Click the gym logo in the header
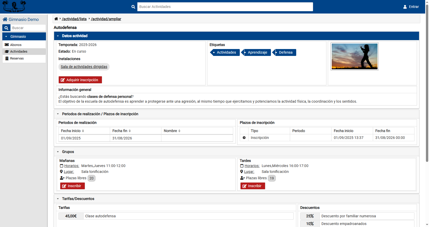 coord(14,6)
